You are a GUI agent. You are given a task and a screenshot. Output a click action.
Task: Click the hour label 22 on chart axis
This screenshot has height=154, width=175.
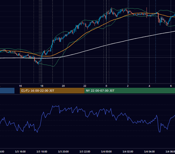(85, 86)
